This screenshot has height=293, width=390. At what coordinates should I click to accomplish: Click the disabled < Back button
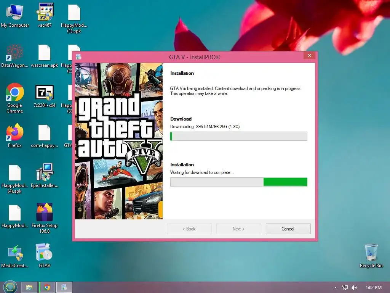(189, 229)
